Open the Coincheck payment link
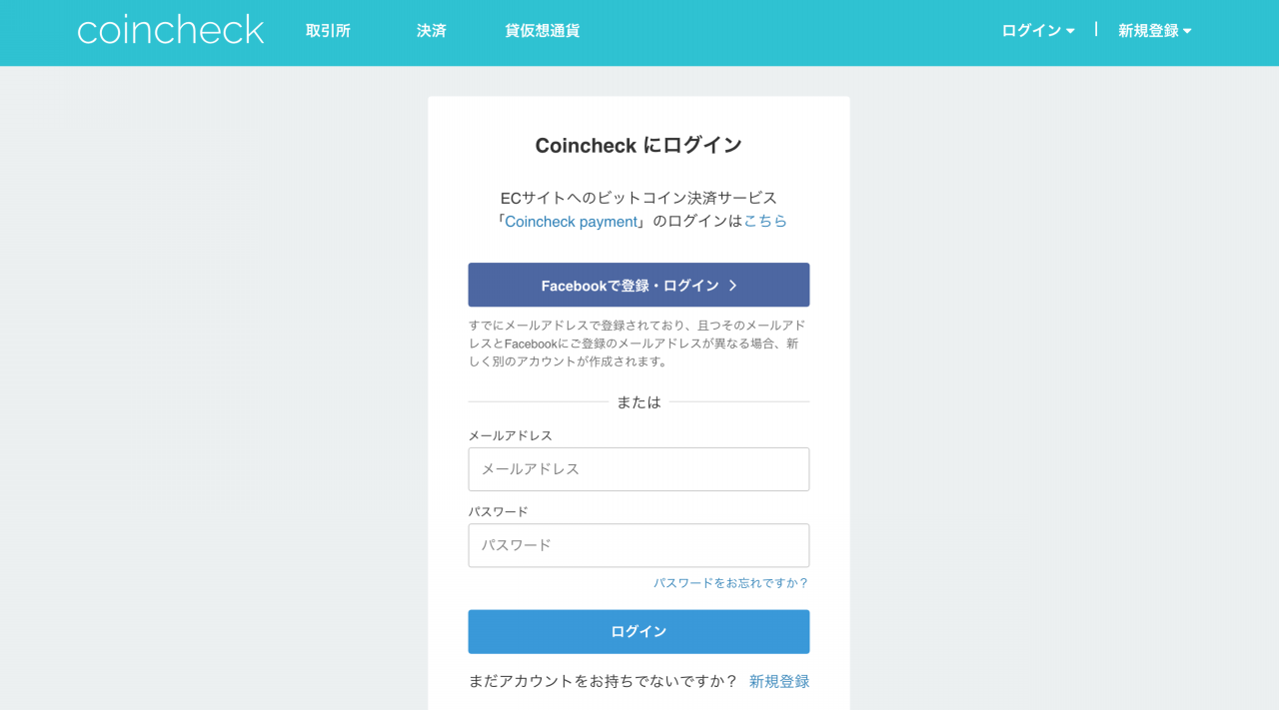 [571, 222]
